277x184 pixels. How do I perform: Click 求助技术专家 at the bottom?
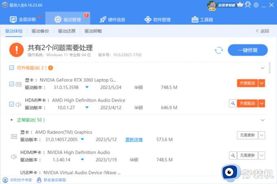17,180
